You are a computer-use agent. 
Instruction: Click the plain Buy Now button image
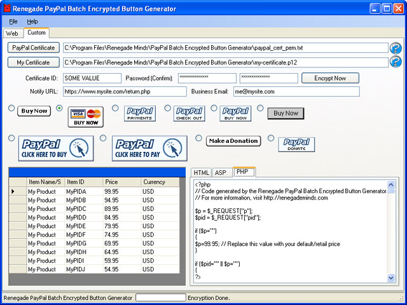point(34,111)
